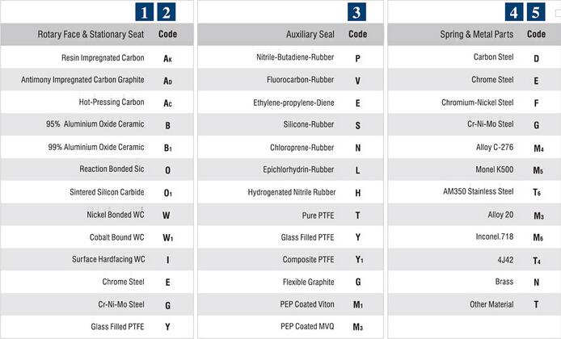
Task: Select the blue number 5 badge
Action: [535, 12]
